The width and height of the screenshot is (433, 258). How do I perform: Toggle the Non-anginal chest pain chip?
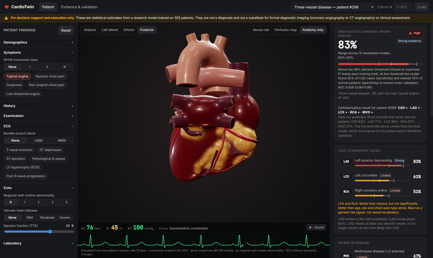46,85
